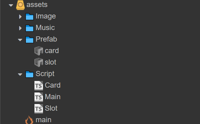Click the Image folder icon
200x124 pixels.
click(30, 16)
